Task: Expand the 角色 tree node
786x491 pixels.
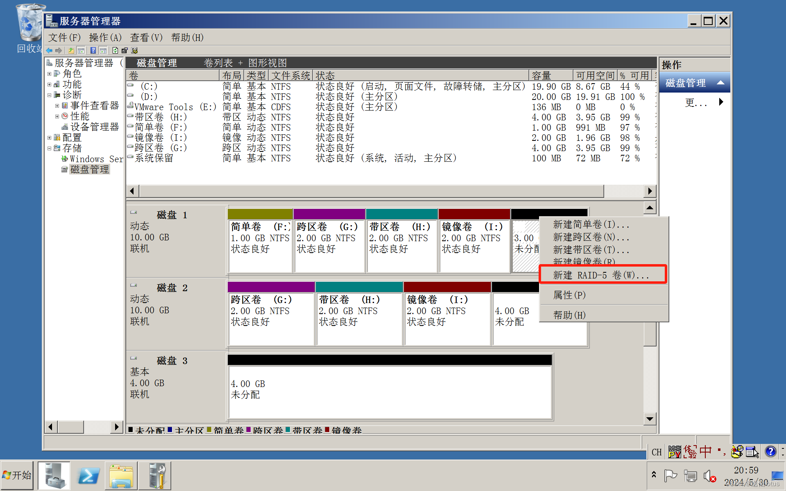Action: (49, 74)
